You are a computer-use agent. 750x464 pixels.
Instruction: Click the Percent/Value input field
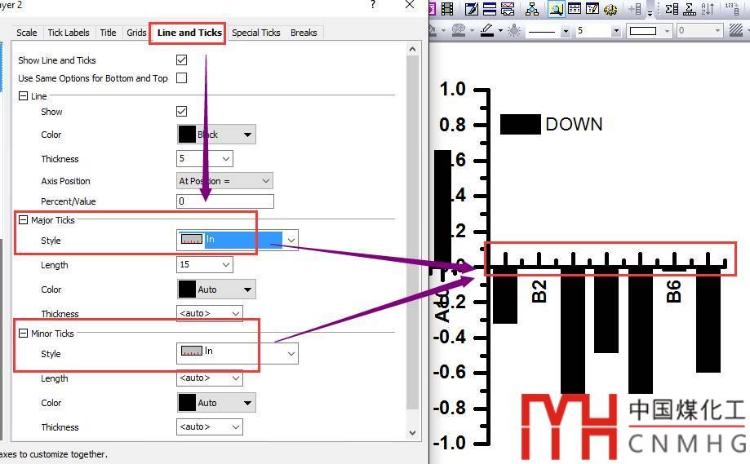click(x=224, y=201)
